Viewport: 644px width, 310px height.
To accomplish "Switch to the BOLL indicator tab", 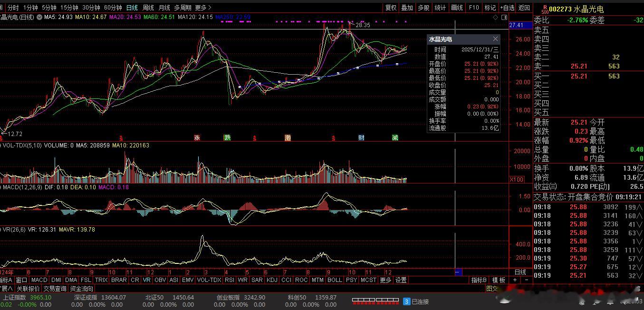I will click(334, 280).
